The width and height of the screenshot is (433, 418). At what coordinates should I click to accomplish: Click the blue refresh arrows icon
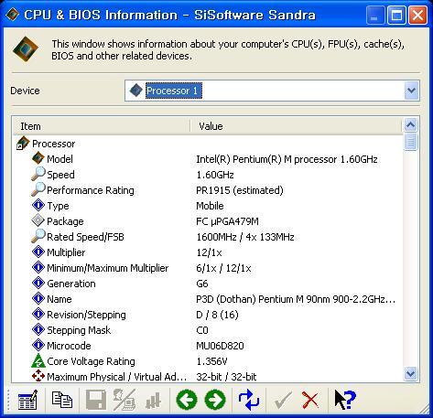(249, 400)
